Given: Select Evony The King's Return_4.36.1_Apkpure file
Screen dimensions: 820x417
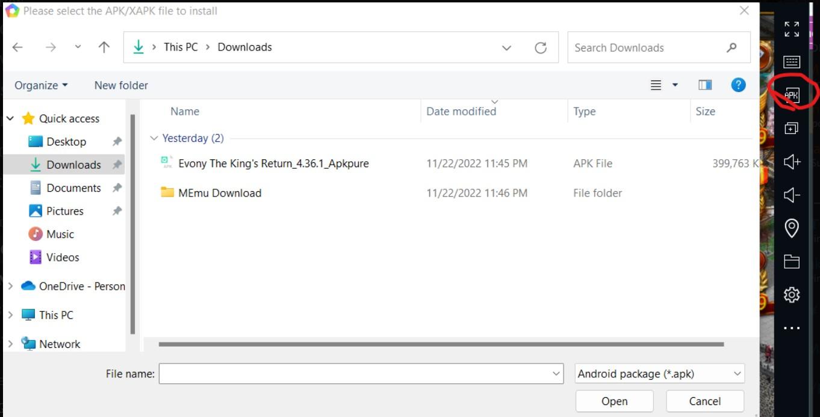Looking at the screenshot, I should tap(273, 163).
